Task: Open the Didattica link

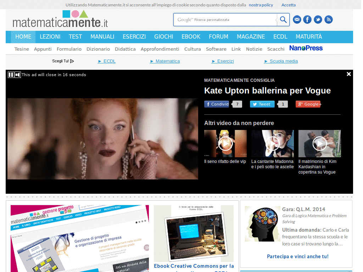Action: [x=125, y=49]
